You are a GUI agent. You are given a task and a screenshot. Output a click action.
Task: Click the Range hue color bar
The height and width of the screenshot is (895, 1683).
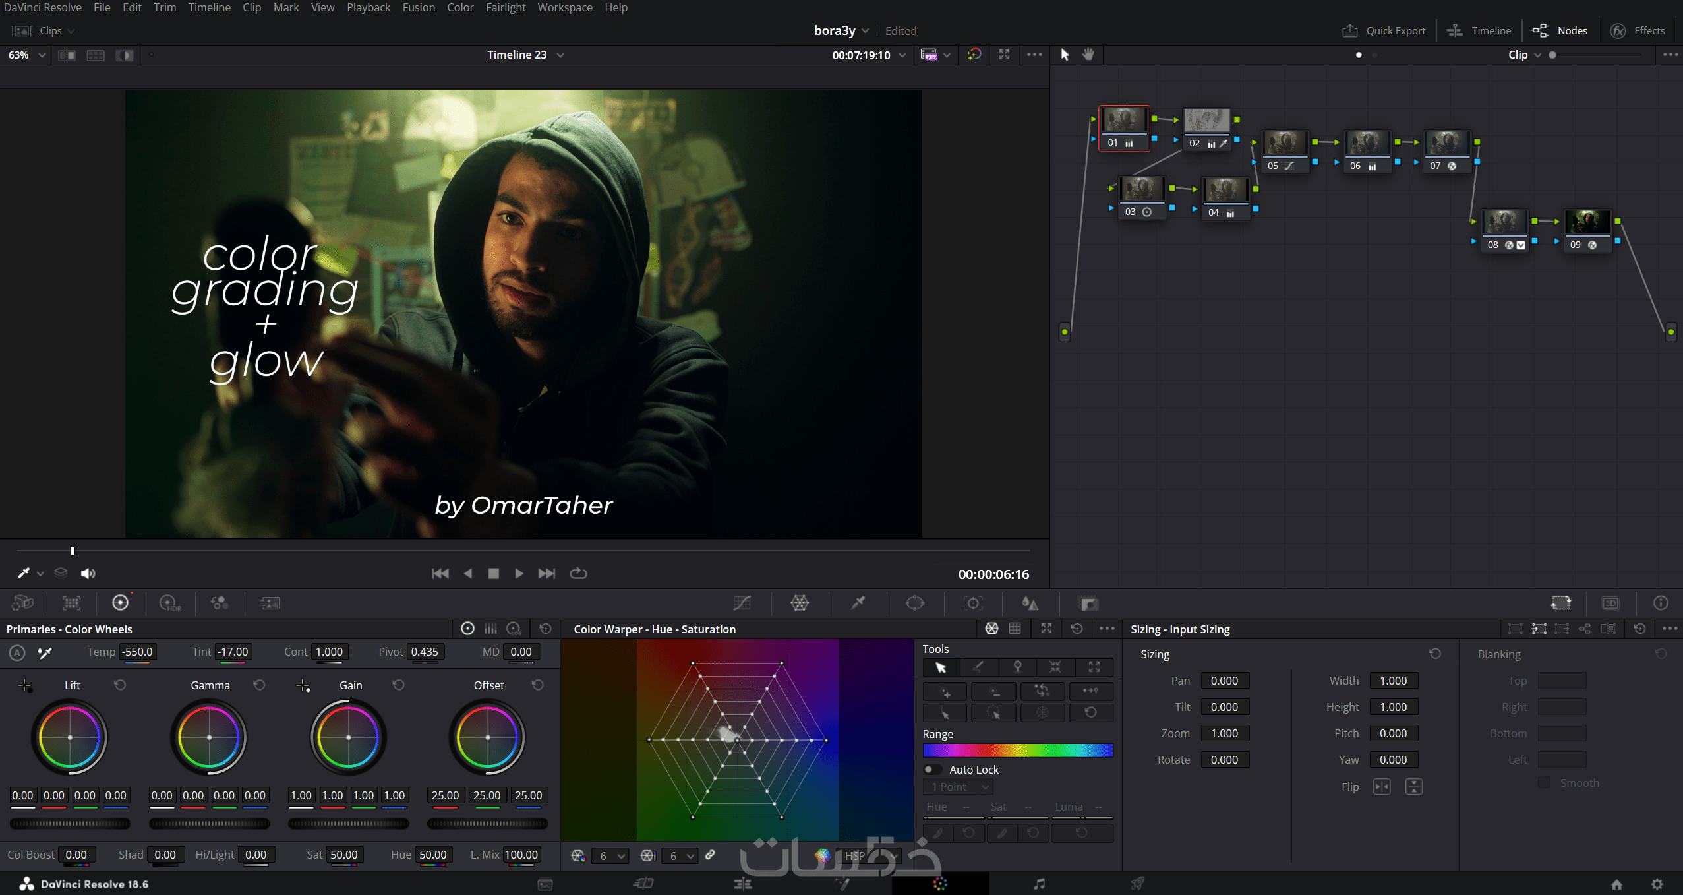(1017, 750)
